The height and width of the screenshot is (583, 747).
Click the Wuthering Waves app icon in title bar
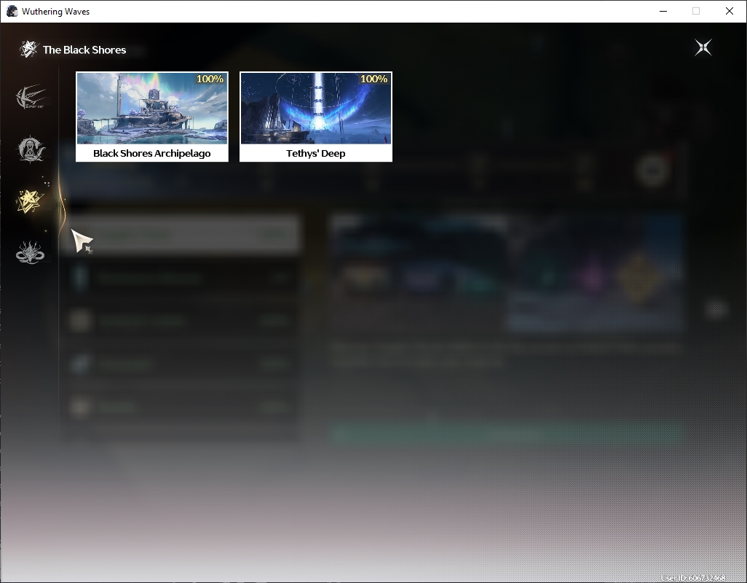point(12,11)
